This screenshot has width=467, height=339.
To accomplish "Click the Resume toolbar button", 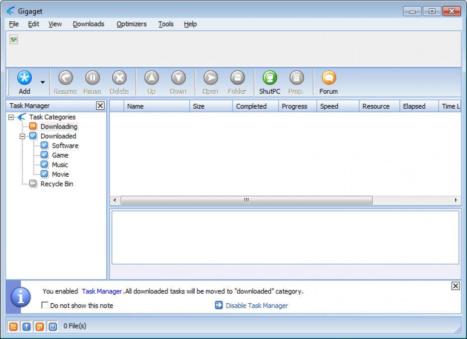I will 65,82.
